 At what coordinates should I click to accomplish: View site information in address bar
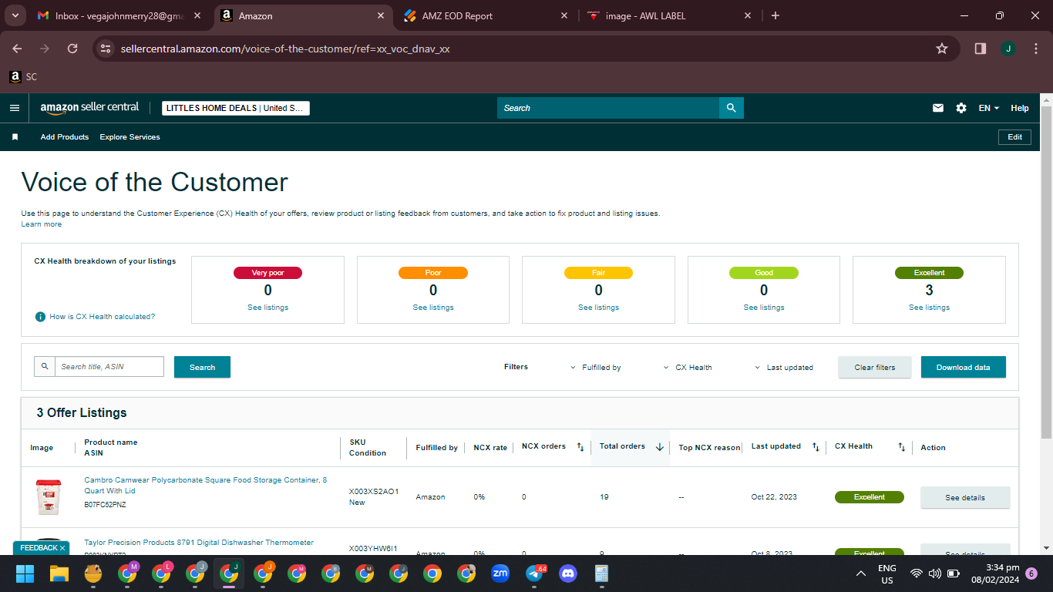[x=106, y=49]
